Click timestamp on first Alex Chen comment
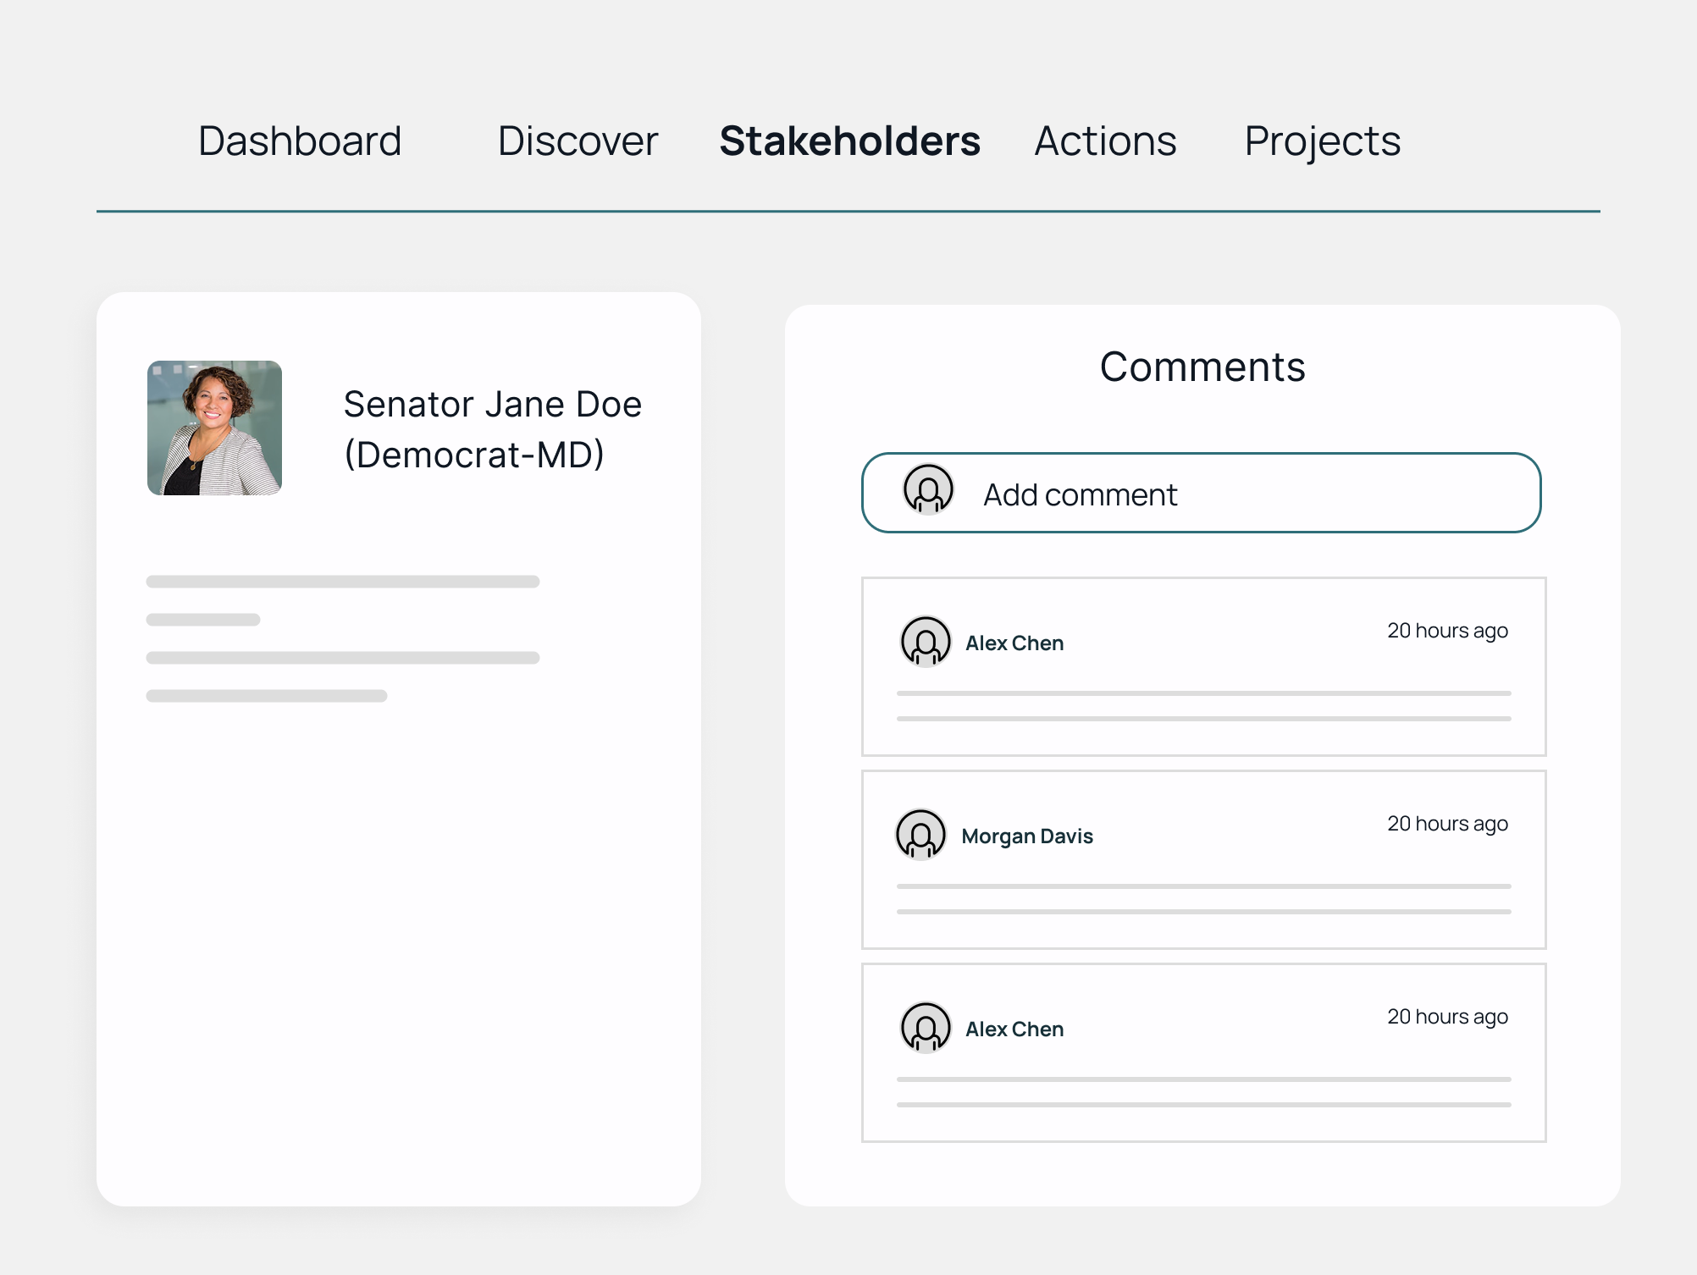1697x1275 pixels. pos(1447,631)
